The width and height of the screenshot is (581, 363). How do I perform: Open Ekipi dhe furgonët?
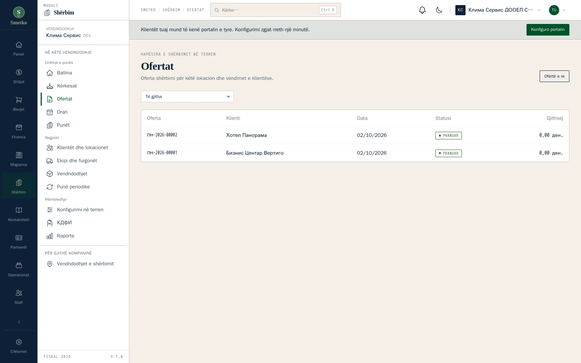point(84,161)
